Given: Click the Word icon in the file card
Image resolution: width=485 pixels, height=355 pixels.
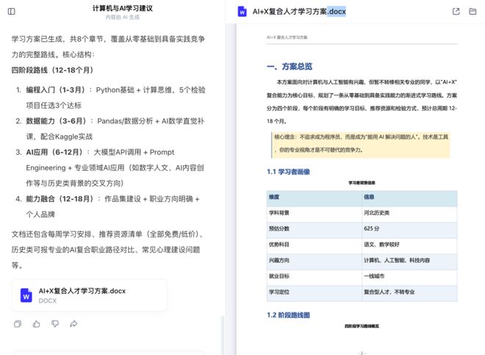Looking at the screenshot, I should tap(26, 296).
